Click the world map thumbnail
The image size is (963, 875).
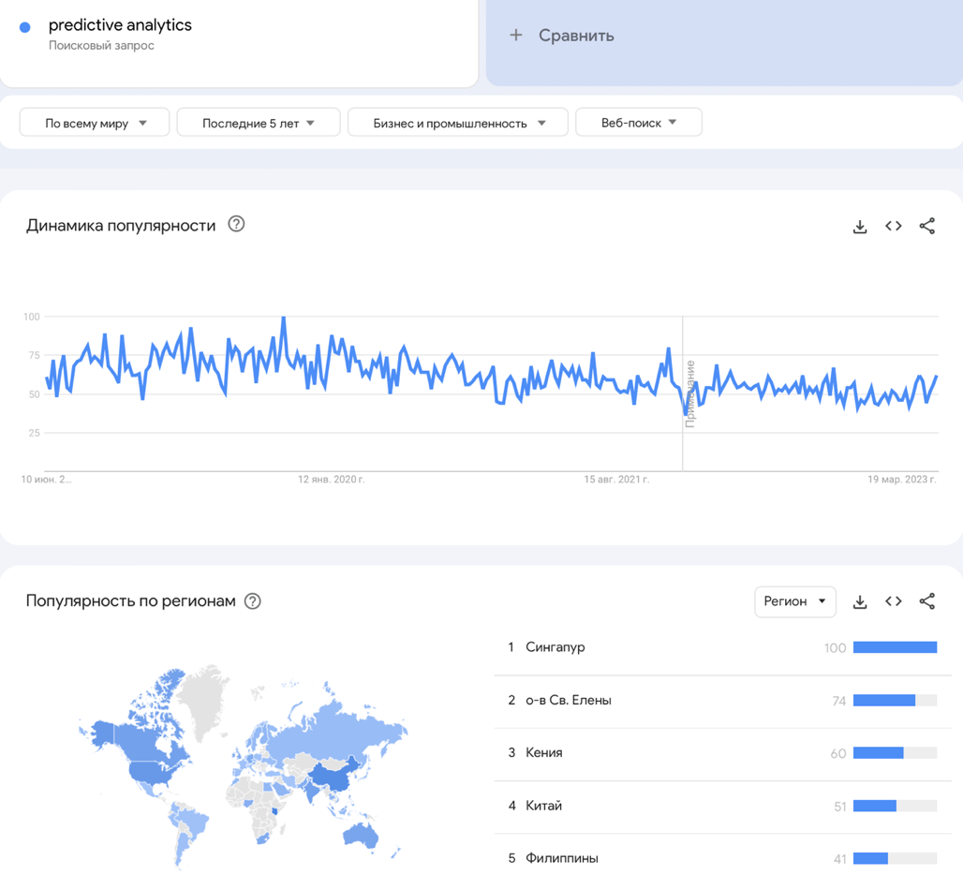(x=244, y=764)
